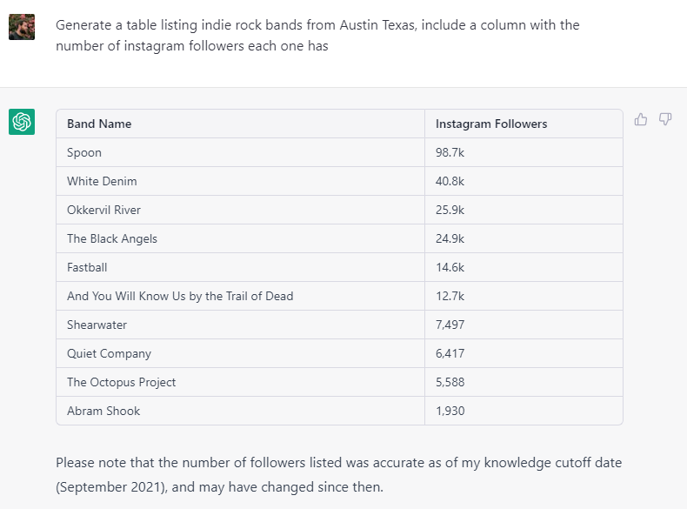Click the Abram Shook band cell
Image resolution: width=687 pixels, height=509 pixels.
pos(241,411)
